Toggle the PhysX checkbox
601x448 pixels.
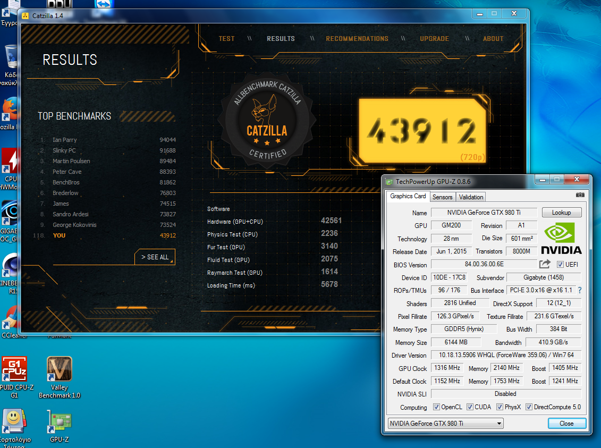coord(500,407)
